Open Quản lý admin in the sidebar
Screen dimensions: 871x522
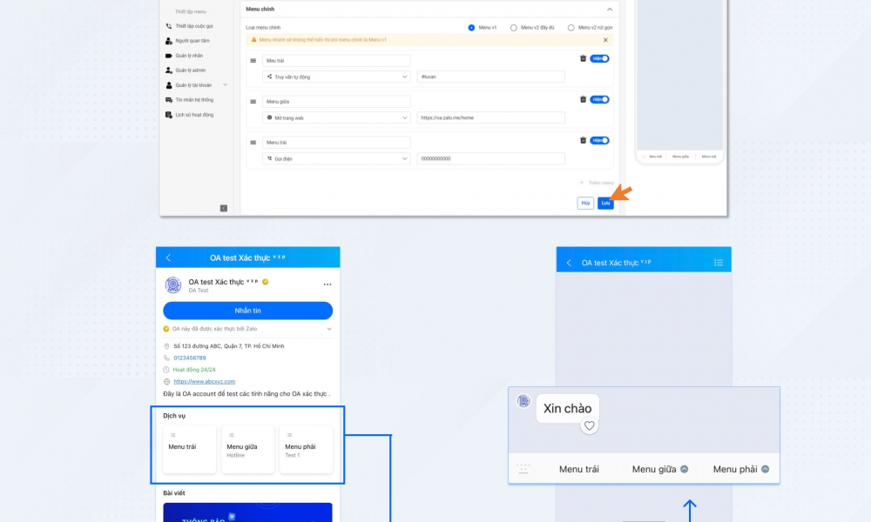(x=190, y=70)
